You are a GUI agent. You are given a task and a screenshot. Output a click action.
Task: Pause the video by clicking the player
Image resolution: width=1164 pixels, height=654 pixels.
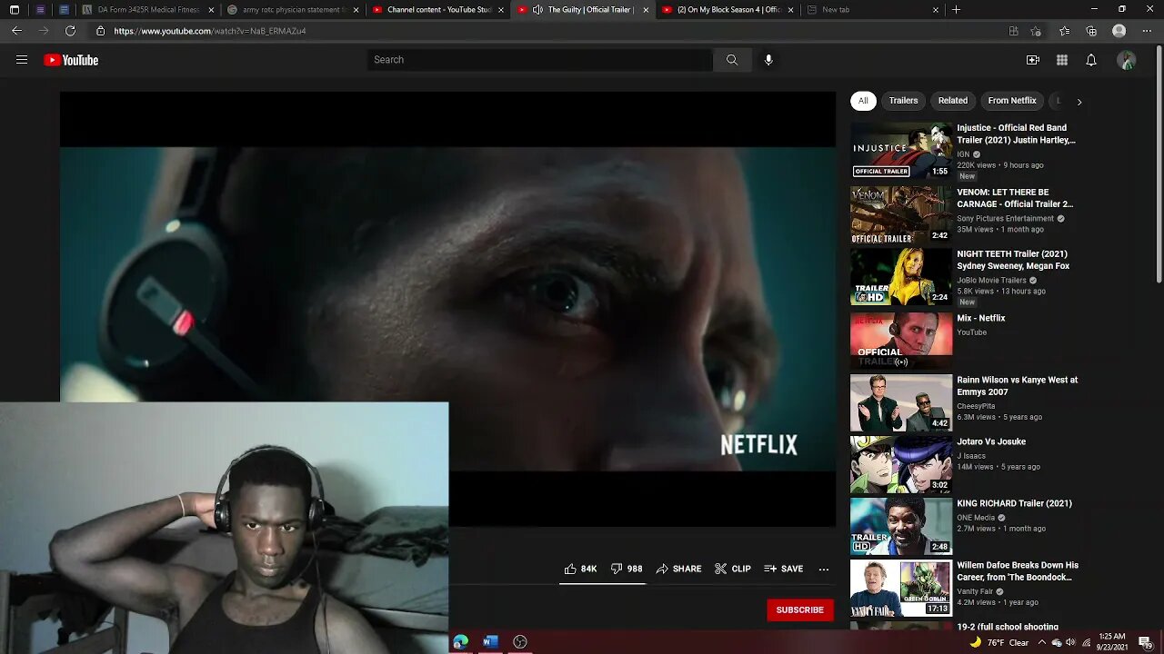coord(447,309)
